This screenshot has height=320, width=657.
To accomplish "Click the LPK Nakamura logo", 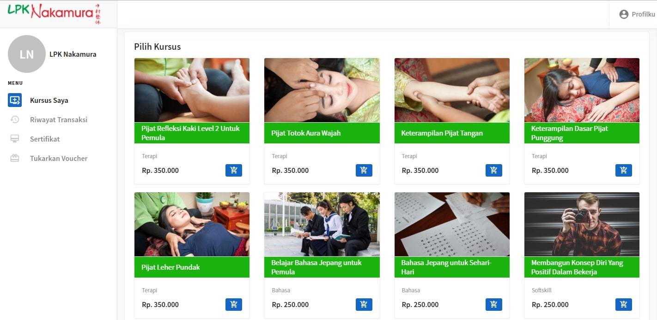I will 55,13.
